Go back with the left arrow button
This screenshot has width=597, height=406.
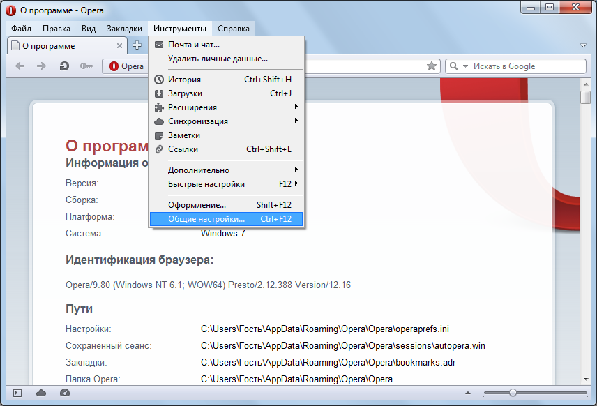click(20, 66)
